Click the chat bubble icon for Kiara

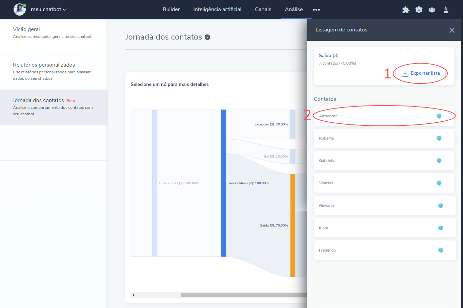tap(441, 228)
